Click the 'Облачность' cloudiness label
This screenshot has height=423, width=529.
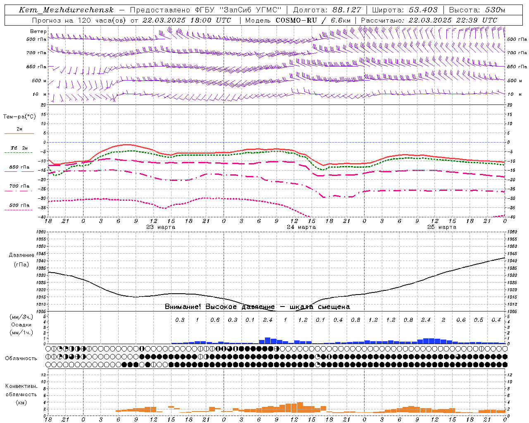[21, 359]
